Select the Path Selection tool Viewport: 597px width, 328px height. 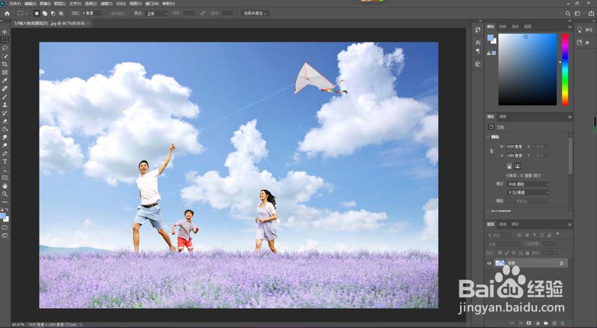click(x=5, y=170)
